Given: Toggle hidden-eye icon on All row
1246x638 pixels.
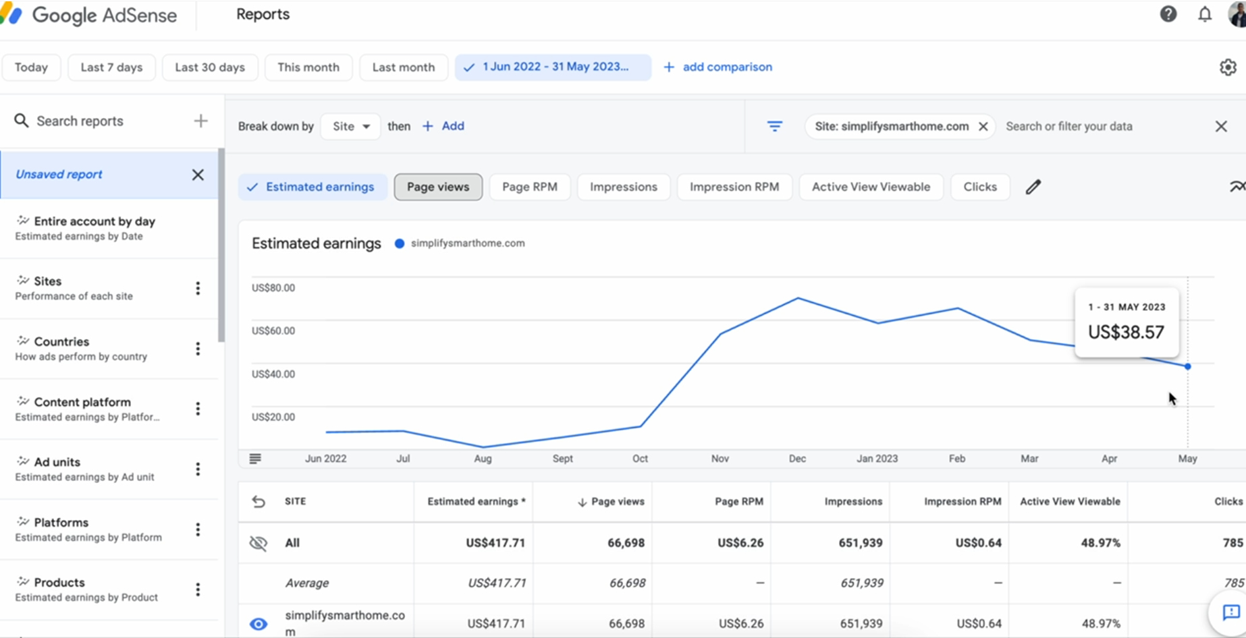Looking at the screenshot, I should pyautogui.click(x=259, y=543).
